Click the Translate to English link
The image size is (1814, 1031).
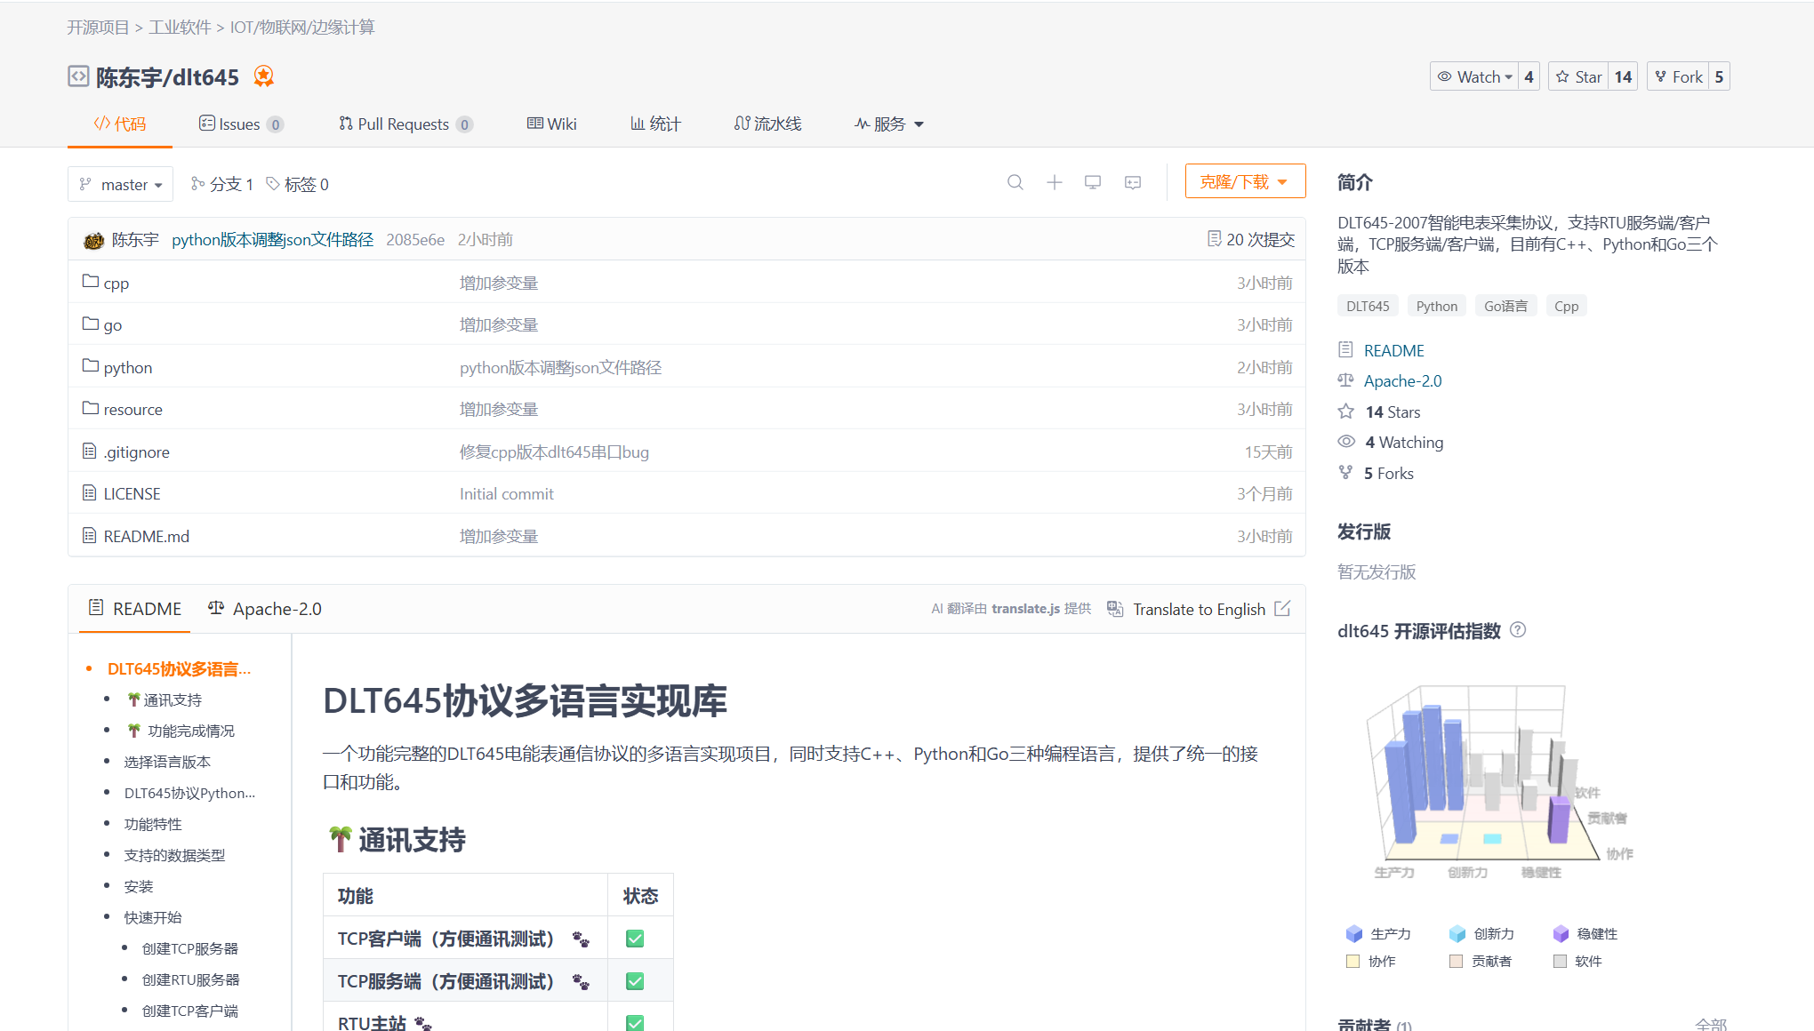tap(1199, 609)
